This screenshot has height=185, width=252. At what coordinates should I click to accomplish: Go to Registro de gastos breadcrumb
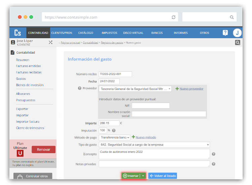point(112,43)
